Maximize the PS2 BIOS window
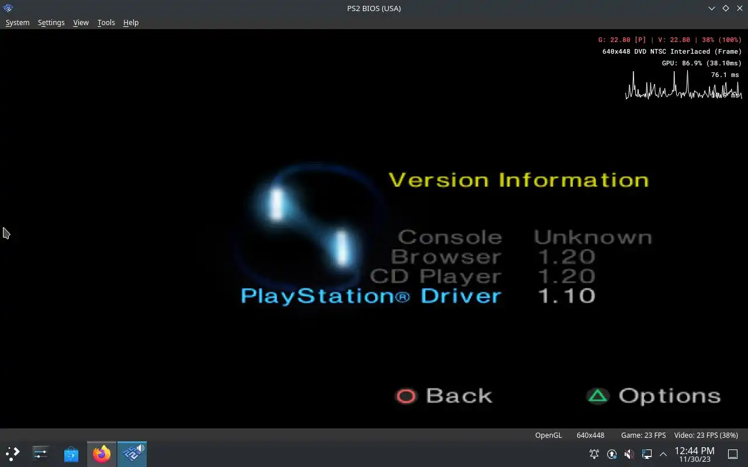The height and width of the screenshot is (467, 748). (726, 8)
